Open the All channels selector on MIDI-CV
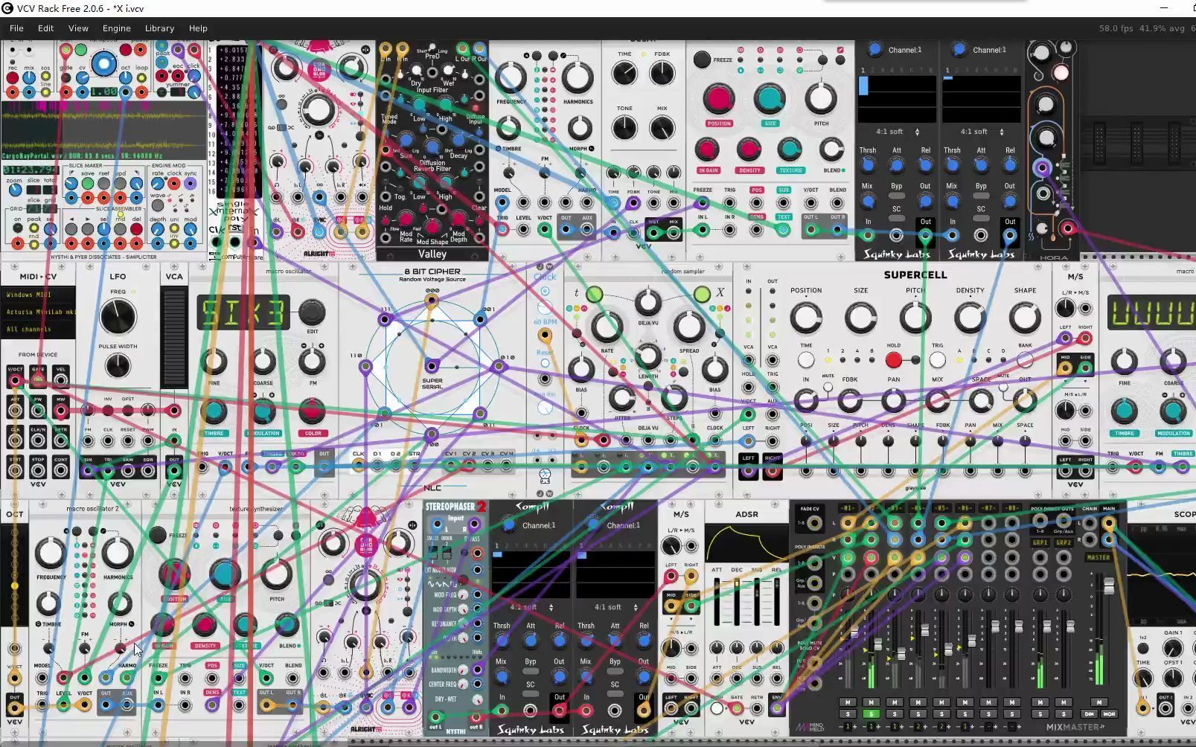Image resolution: width=1196 pixels, height=747 pixels. click(x=30, y=328)
